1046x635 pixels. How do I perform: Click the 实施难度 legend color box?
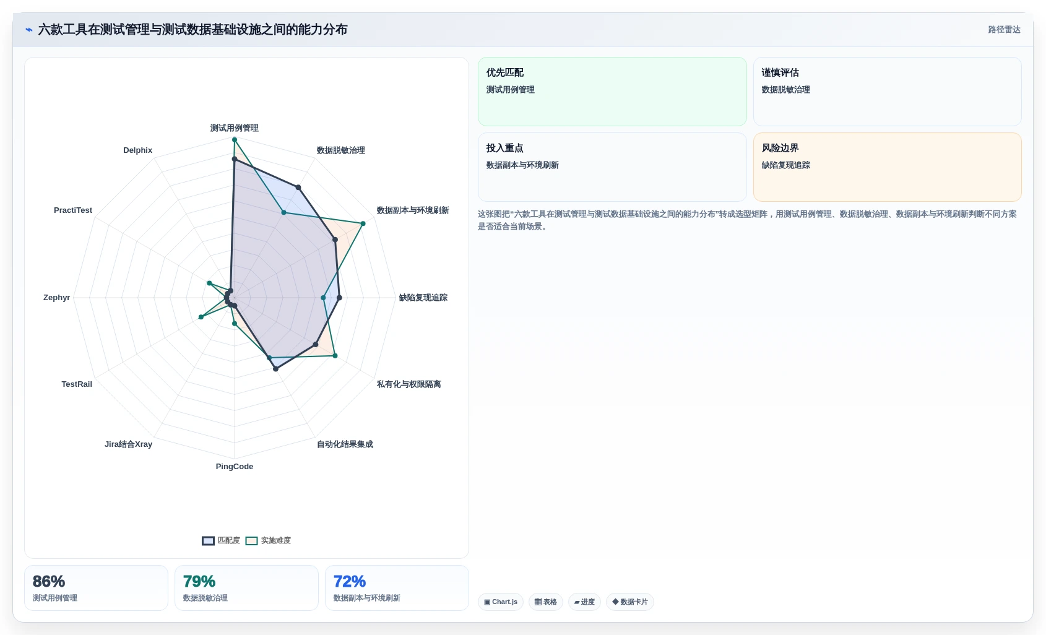point(251,541)
